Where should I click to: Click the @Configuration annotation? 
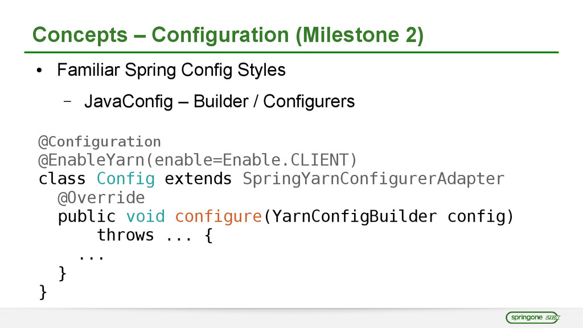click(100, 141)
